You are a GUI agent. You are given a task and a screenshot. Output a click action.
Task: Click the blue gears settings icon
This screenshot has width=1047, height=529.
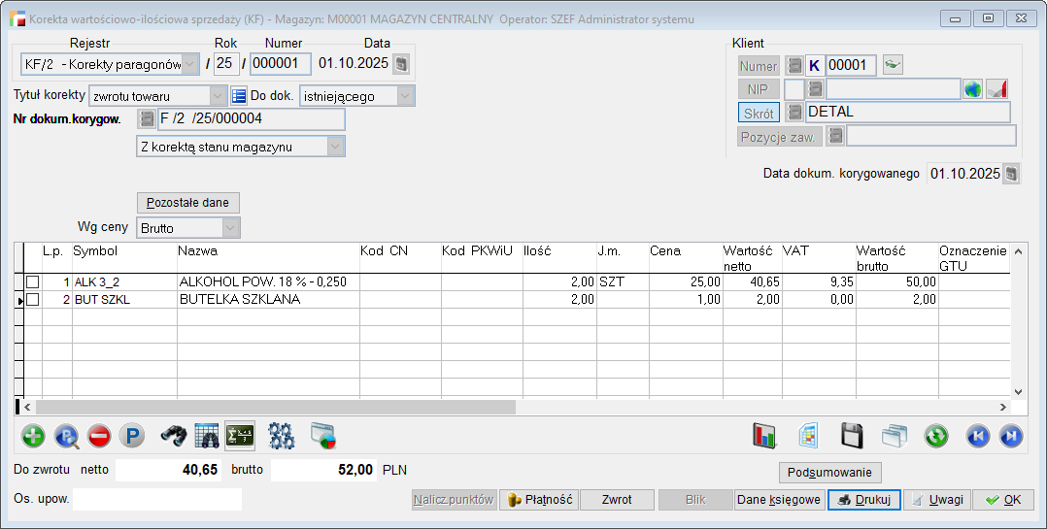[282, 437]
